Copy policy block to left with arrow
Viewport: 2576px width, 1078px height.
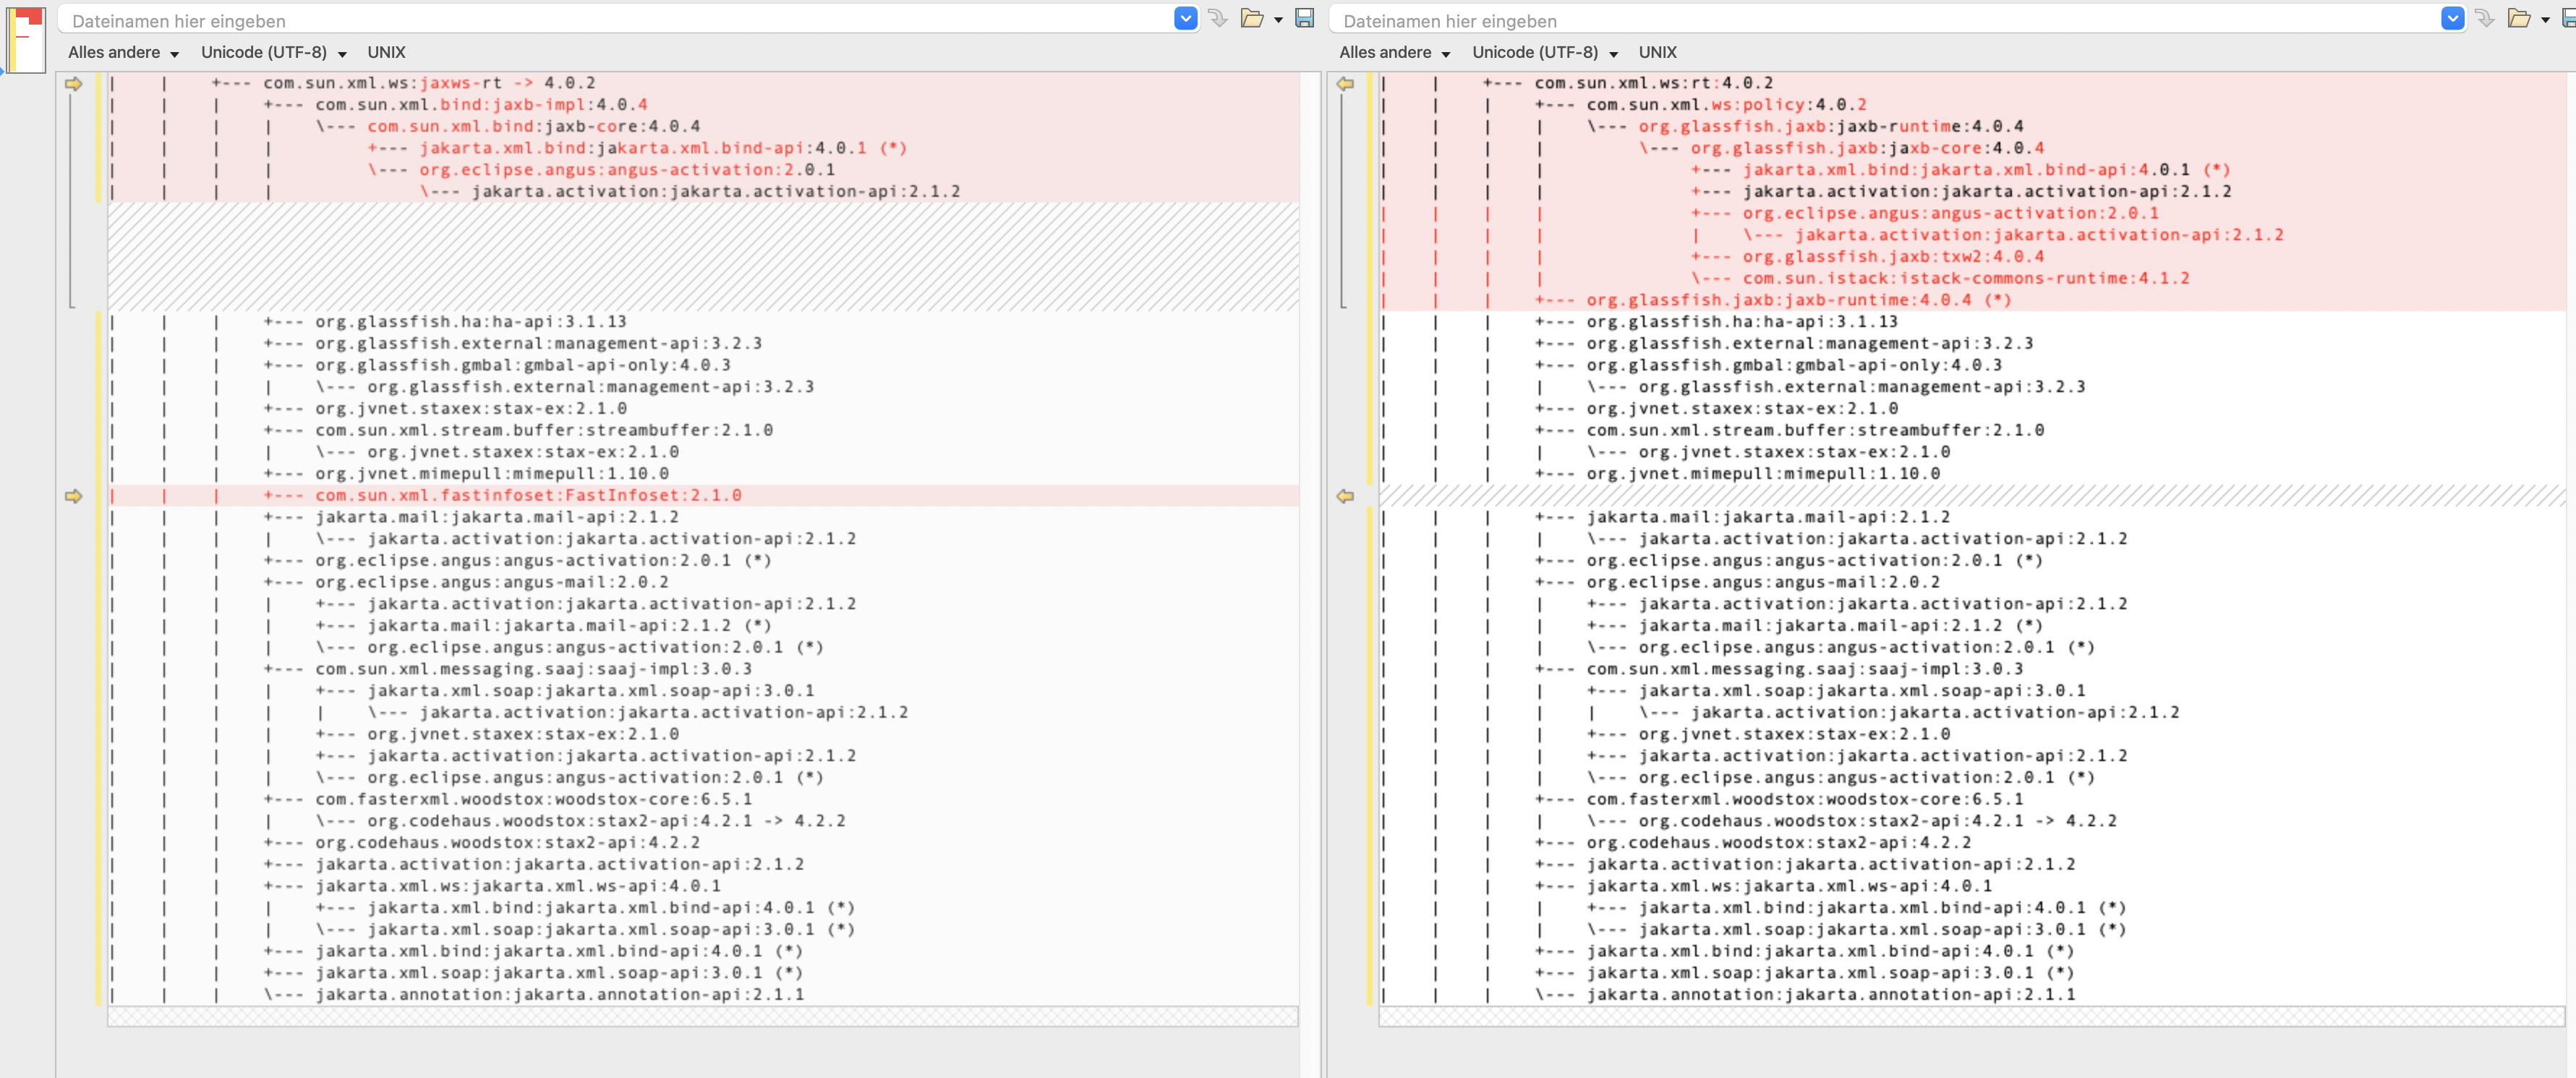(x=1345, y=84)
